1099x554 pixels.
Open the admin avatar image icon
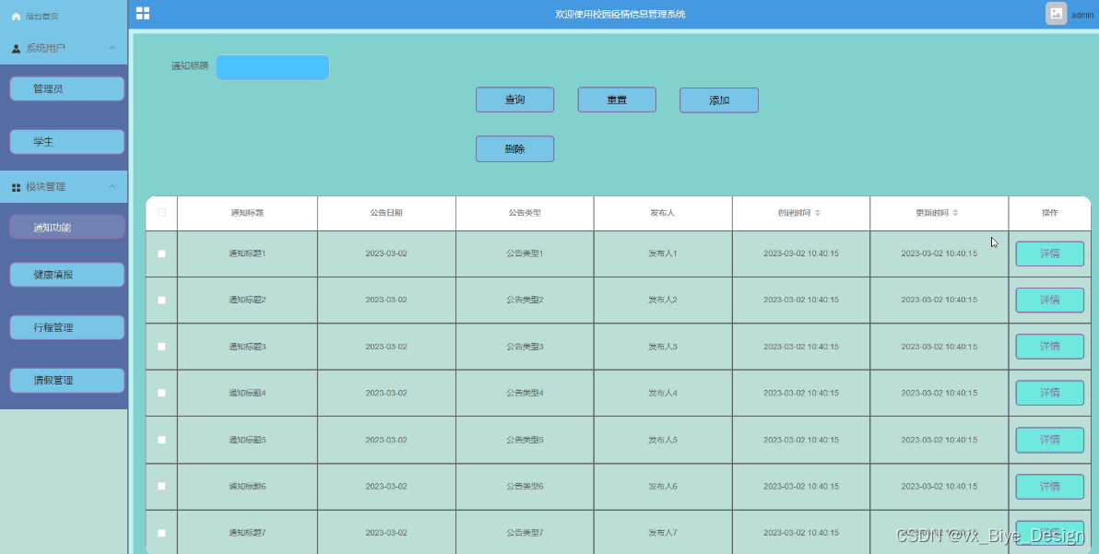(1057, 13)
